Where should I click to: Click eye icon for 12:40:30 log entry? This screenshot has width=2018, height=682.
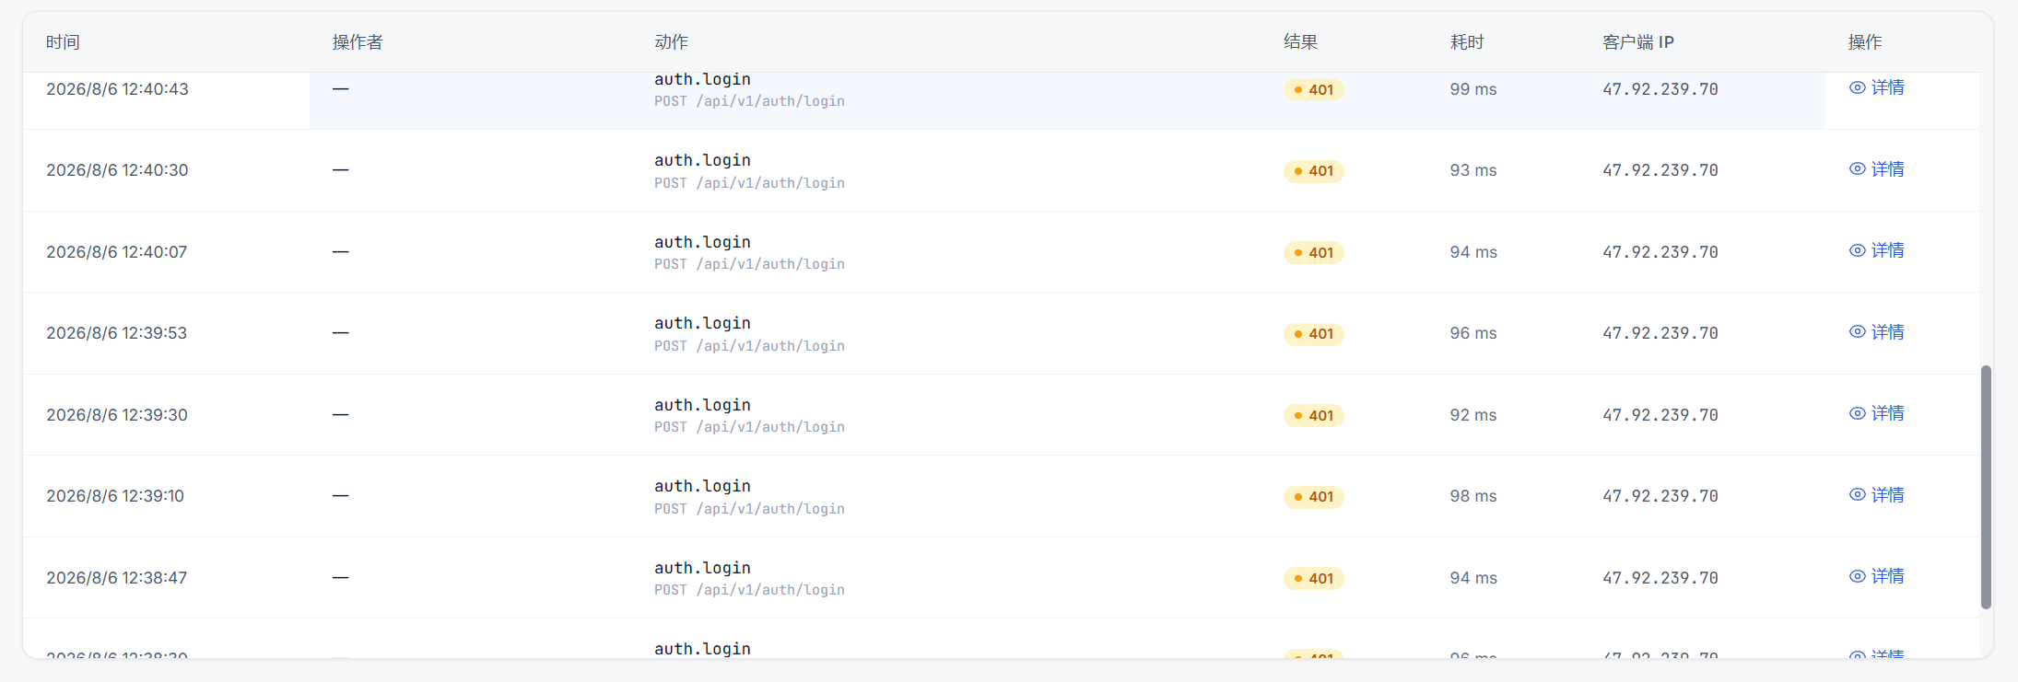(1858, 169)
